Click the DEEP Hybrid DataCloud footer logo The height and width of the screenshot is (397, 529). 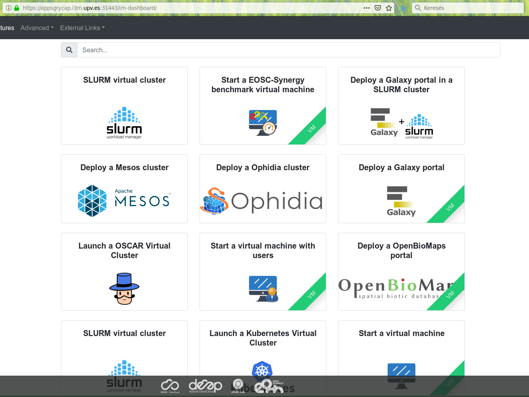pyautogui.click(x=206, y=386)
